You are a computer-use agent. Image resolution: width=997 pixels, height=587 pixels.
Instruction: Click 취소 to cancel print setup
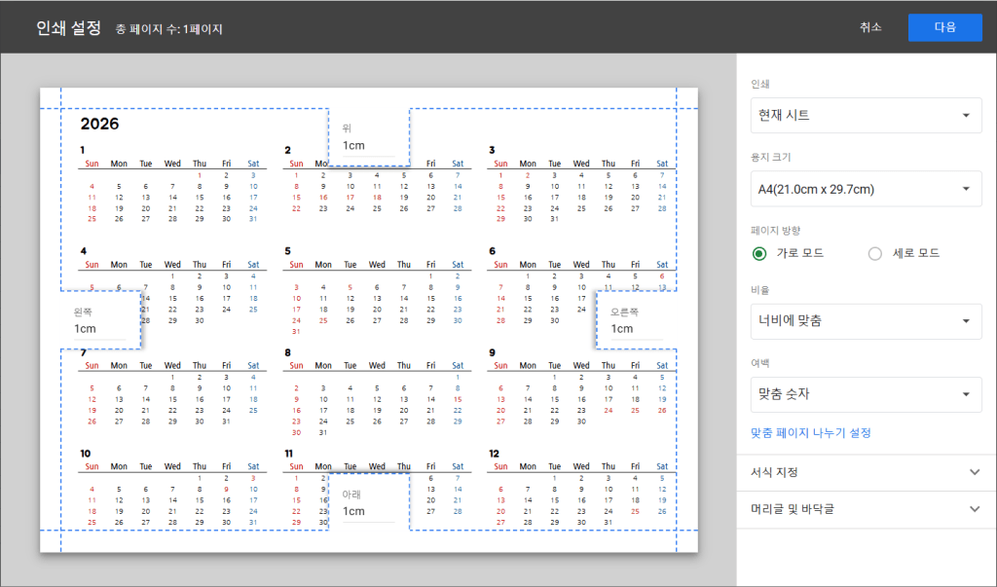point(870,27)
